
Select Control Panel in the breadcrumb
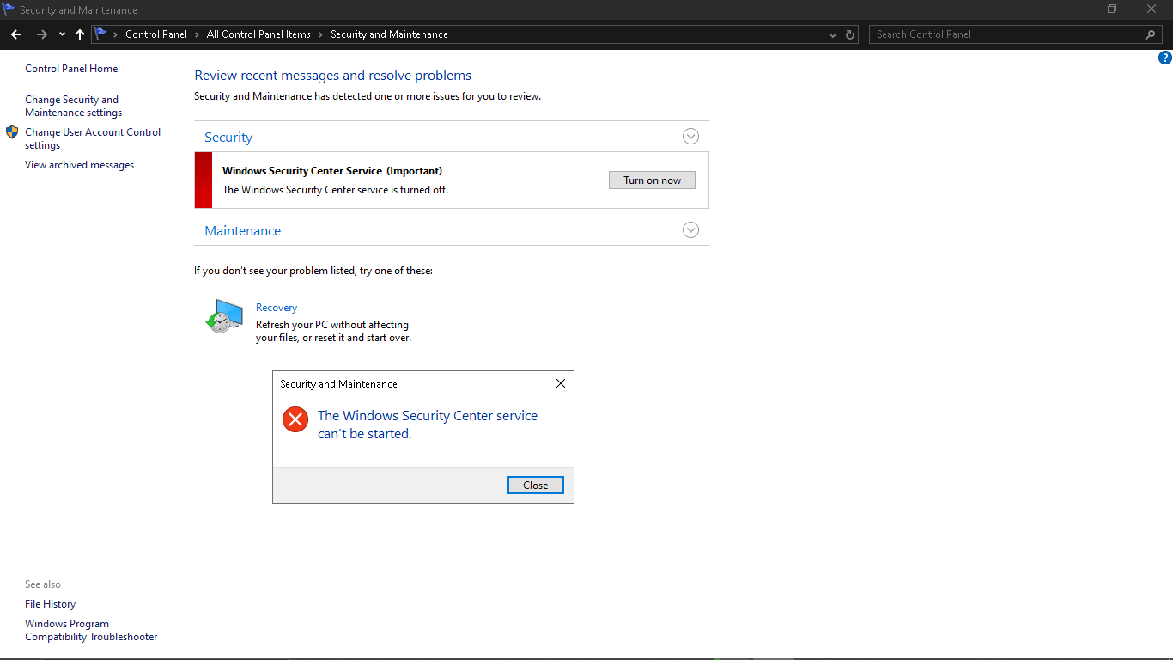156,34
